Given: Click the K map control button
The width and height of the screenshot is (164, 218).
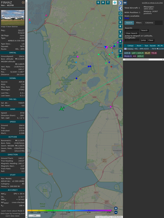Looking at the screenshot, I should click(x=120, y=26).
